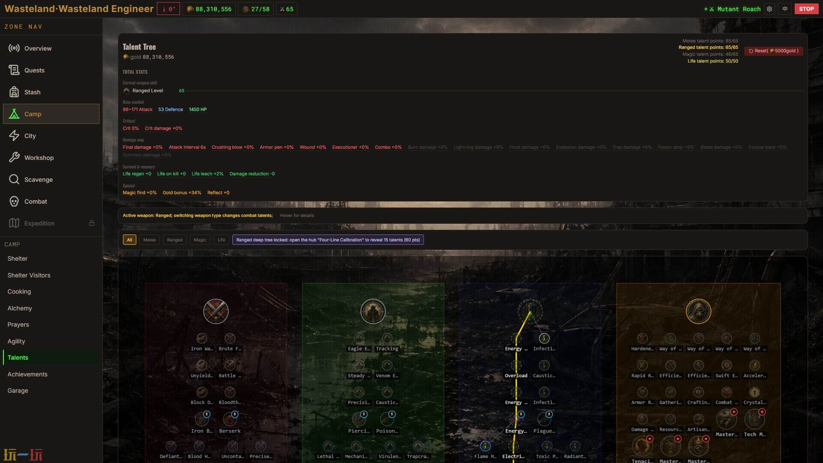This screenshot has height=463, width=823.
Task: Click the Combat skull icon
Action: coord(14,201)
